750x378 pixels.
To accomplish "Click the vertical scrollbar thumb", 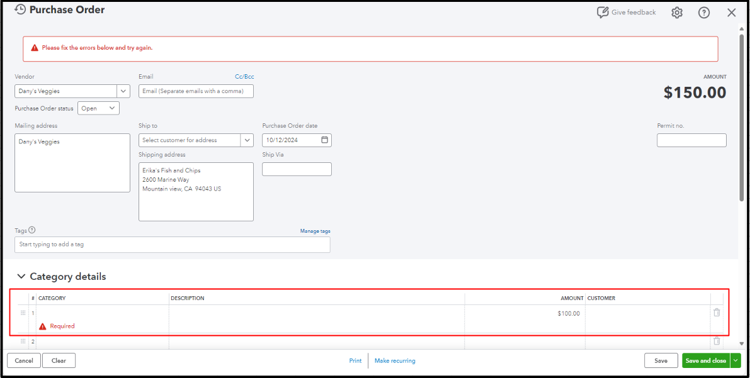I will (742, 116).
